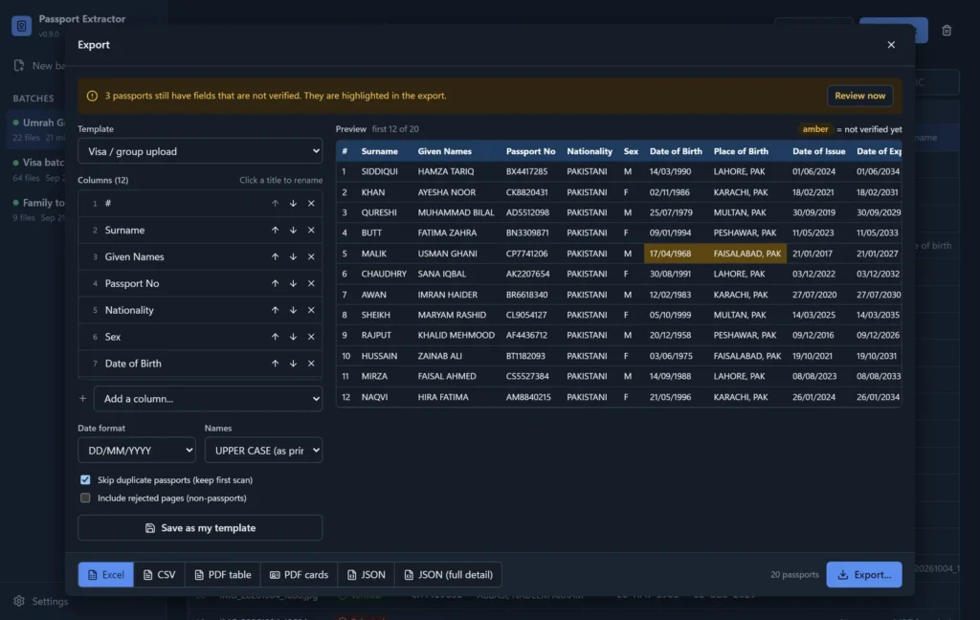Click the highlighted 17/04/1968 date cell
Screen dimensions: 980x620
click(676, 254)
